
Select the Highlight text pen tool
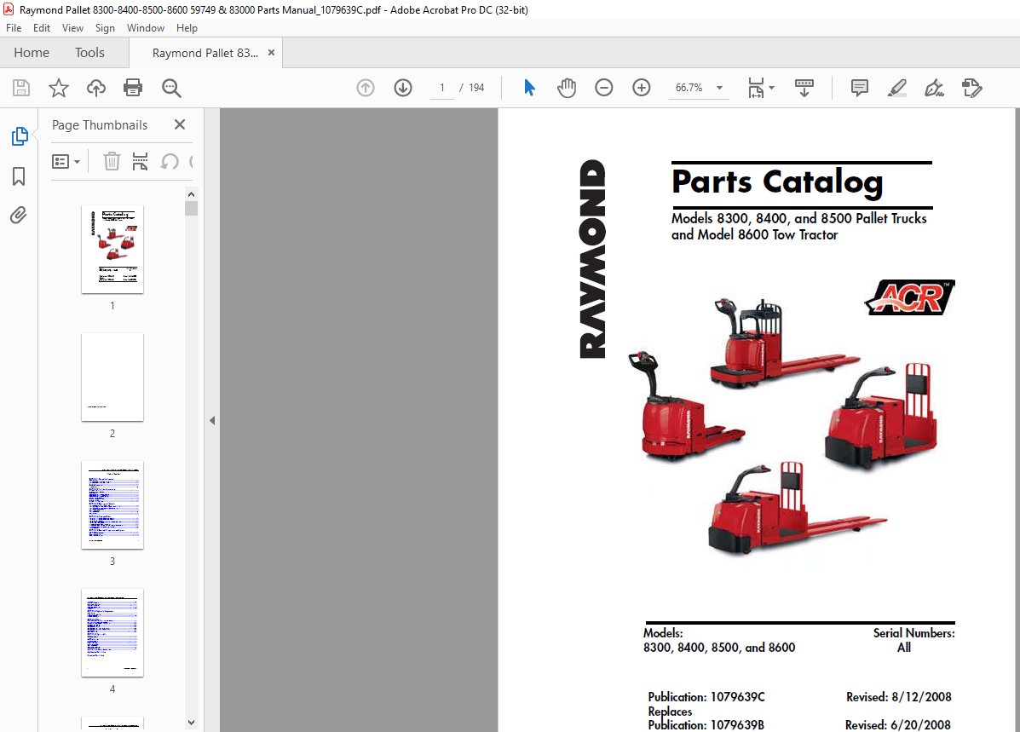click(x=897, y=87)
